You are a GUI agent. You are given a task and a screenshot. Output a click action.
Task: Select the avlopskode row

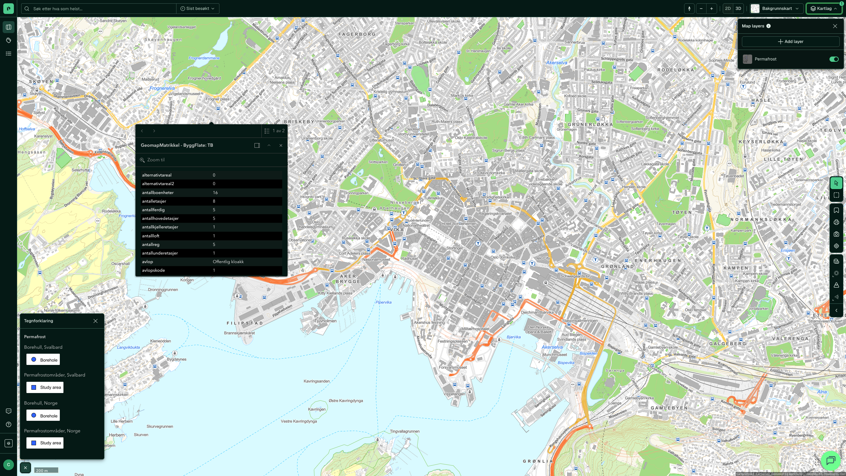click(x=211, y=270)
